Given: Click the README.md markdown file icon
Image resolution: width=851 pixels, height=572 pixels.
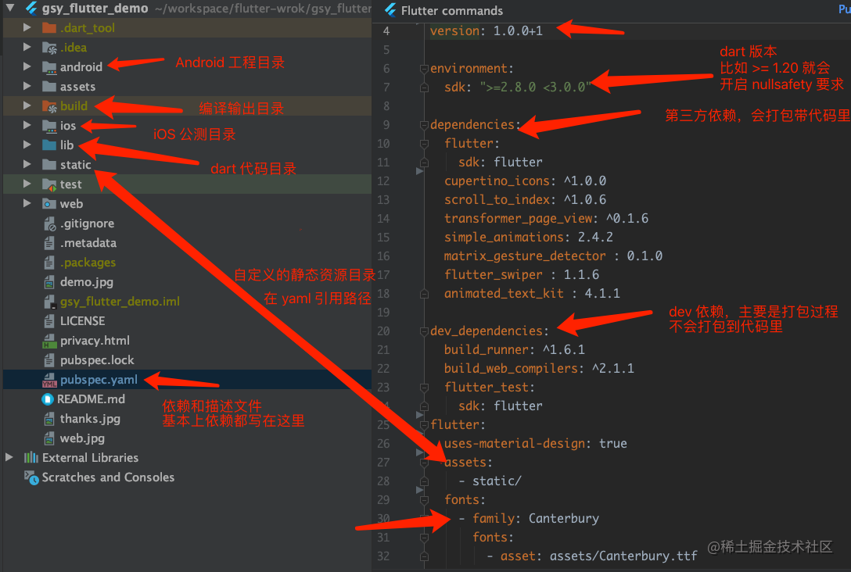Looking at the screenshot, I should [49, 399].
